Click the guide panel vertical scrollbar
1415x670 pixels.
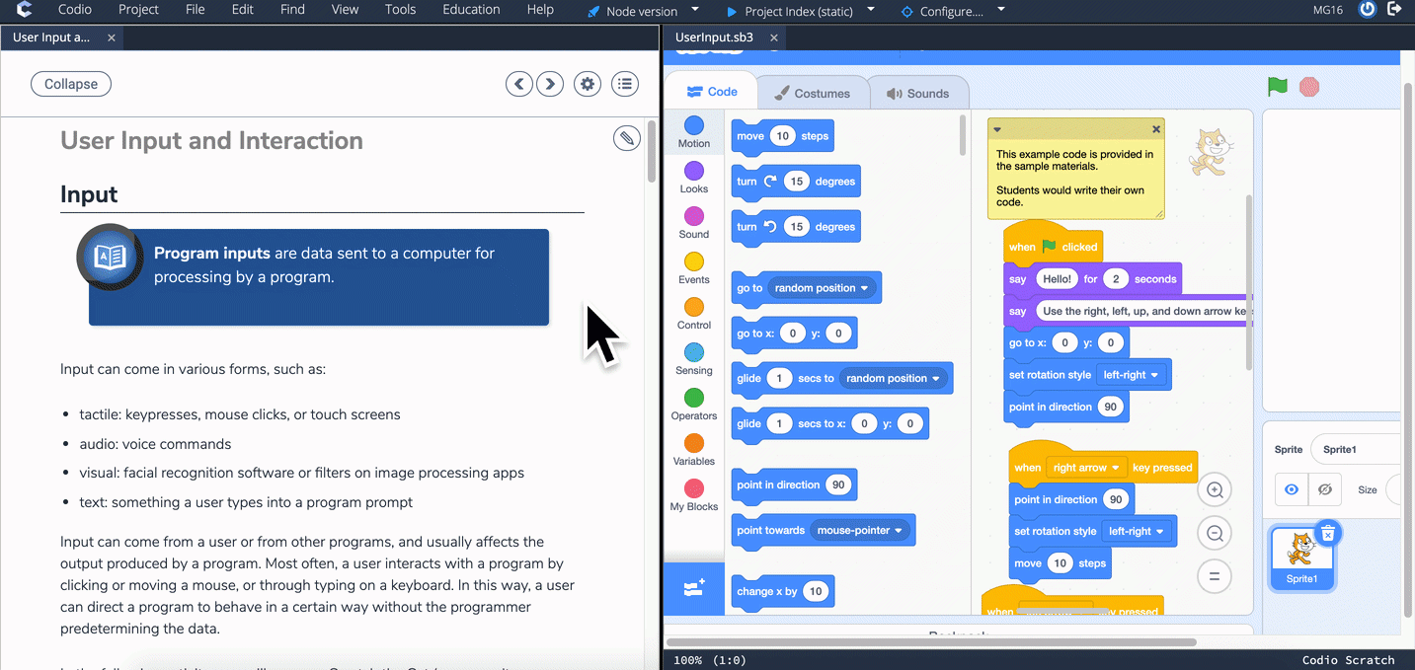652,153
